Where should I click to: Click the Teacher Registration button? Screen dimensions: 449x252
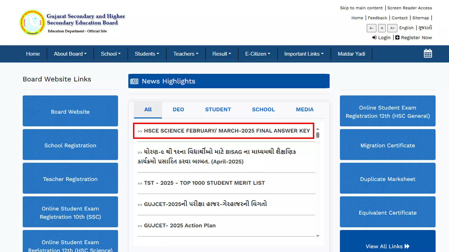coord(70,178)
